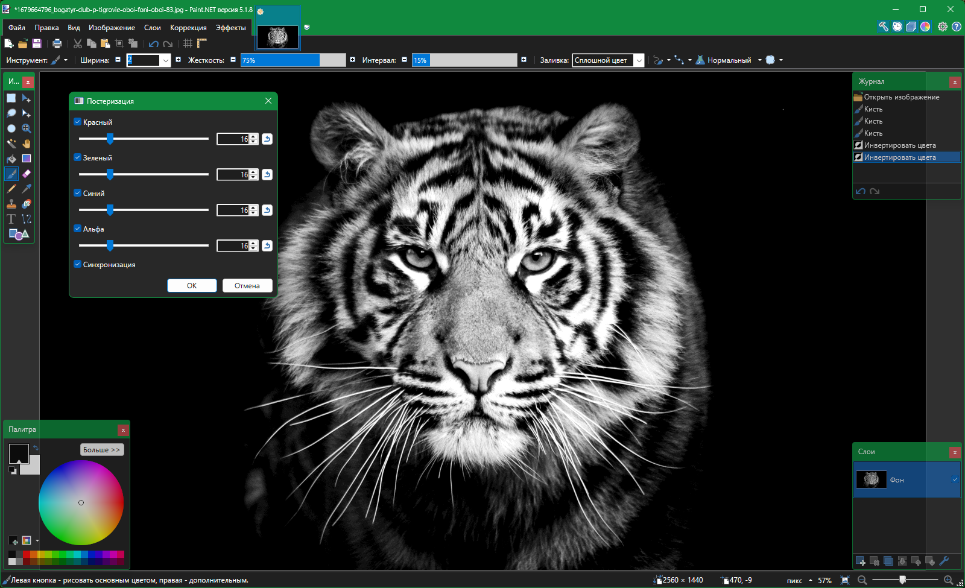Choose the Text tool
Image resolution: width=965 pixels, height=588 pixels.
click(11, 219)
